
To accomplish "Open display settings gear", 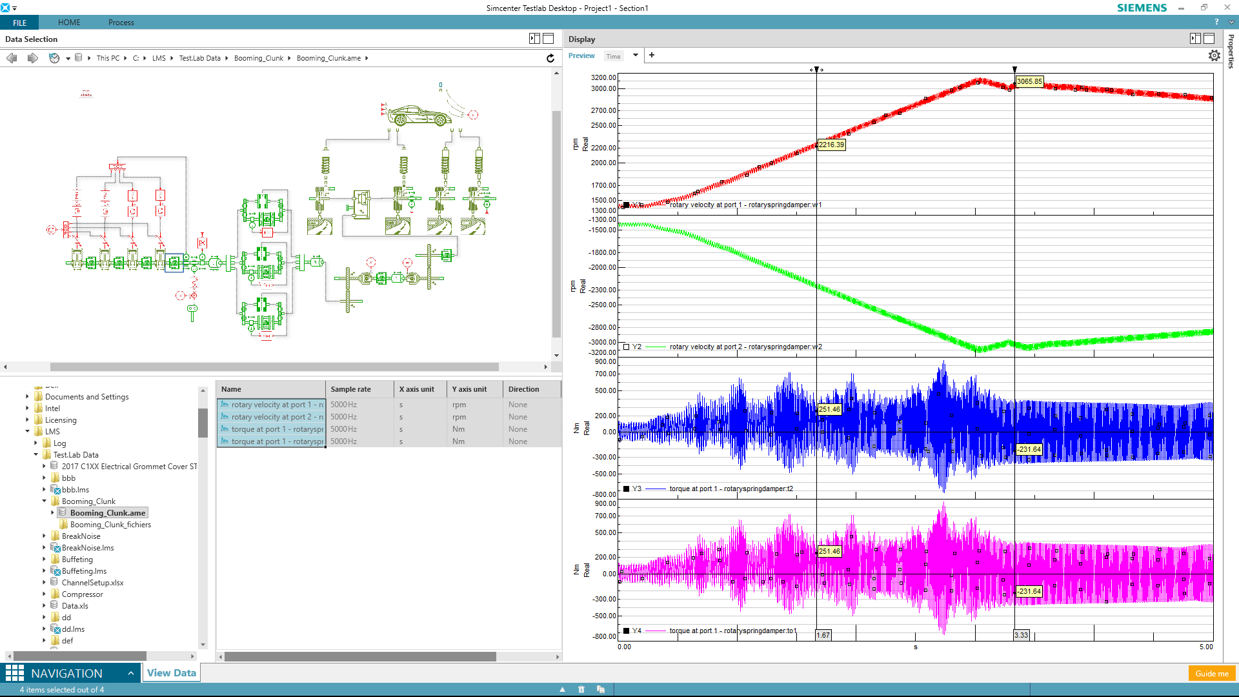I will pos(1214,56).
